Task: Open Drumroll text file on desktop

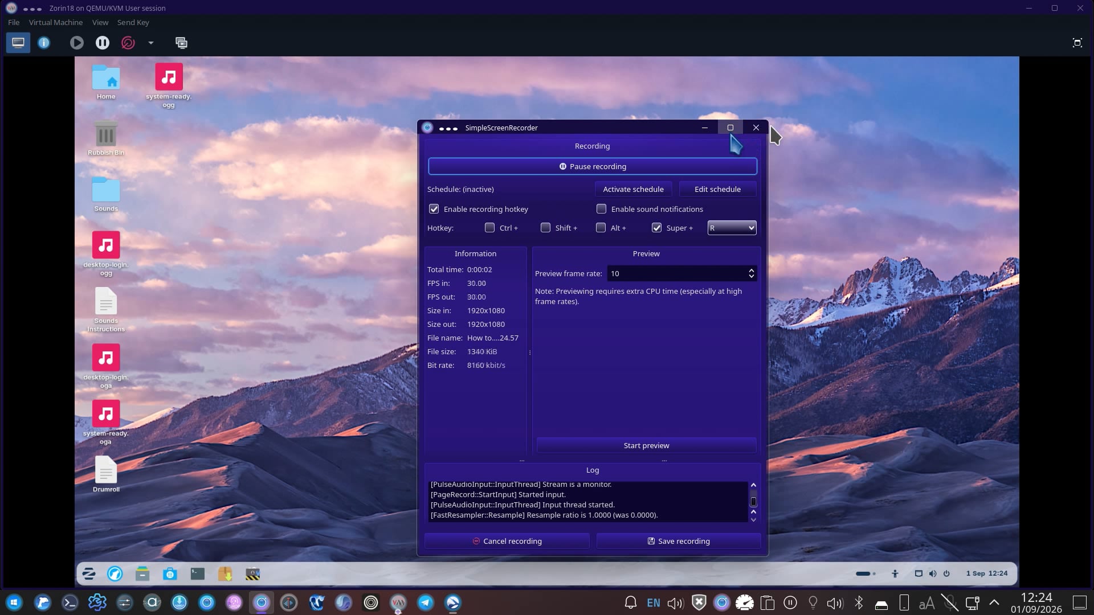Action: click(106, 474)
